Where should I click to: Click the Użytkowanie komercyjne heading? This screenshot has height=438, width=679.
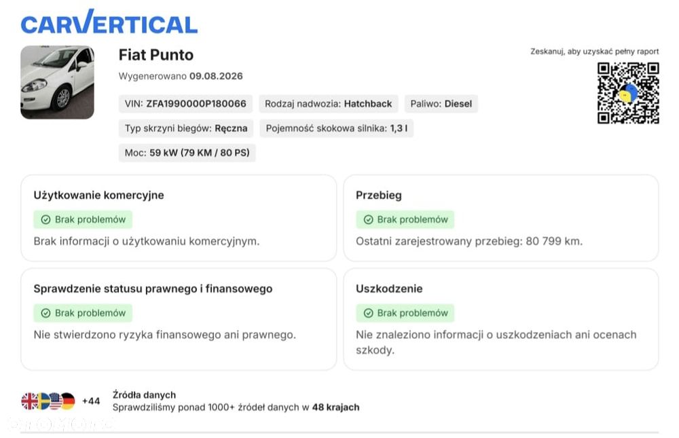98,196
